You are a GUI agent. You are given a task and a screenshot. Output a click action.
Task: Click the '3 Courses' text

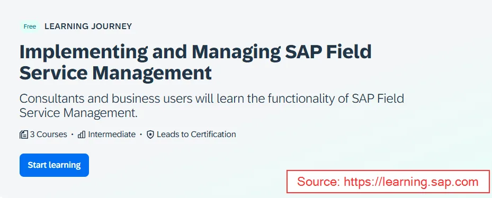(x=49, y=134)
